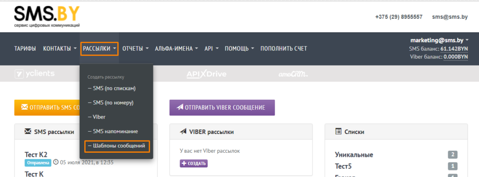Click text У вас нет Viber рассылок
This screenshot has height=177, width=479.
210,151
